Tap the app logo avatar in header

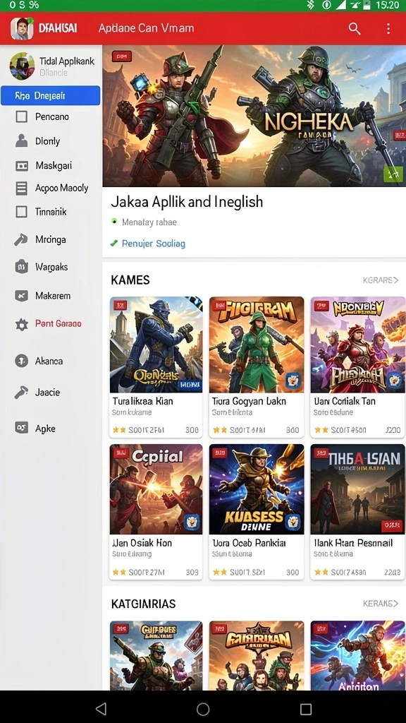[22, 28]
